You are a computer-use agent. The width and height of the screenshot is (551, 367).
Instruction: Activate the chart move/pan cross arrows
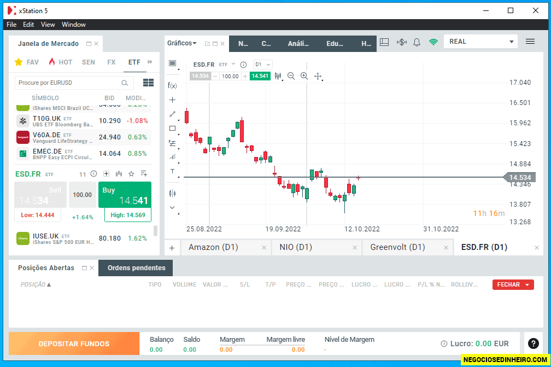[318, 76]
